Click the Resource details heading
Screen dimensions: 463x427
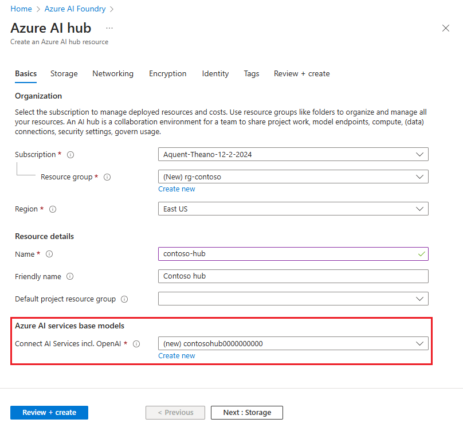click(x=44, y=237)
